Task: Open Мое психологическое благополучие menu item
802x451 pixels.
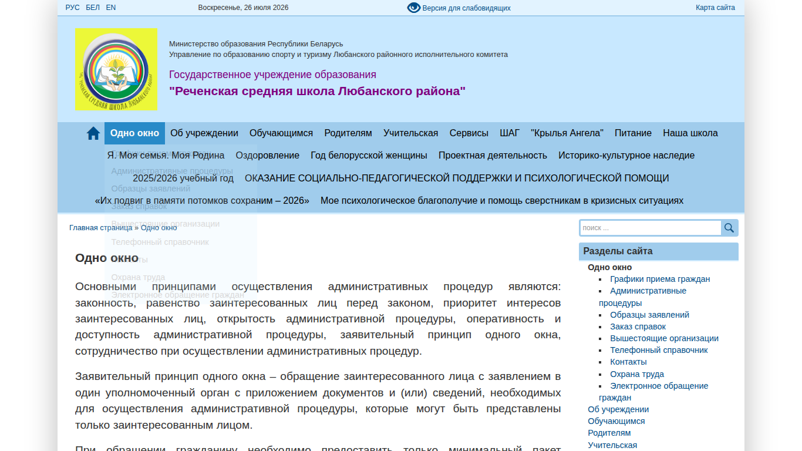Action: [502, 201]
